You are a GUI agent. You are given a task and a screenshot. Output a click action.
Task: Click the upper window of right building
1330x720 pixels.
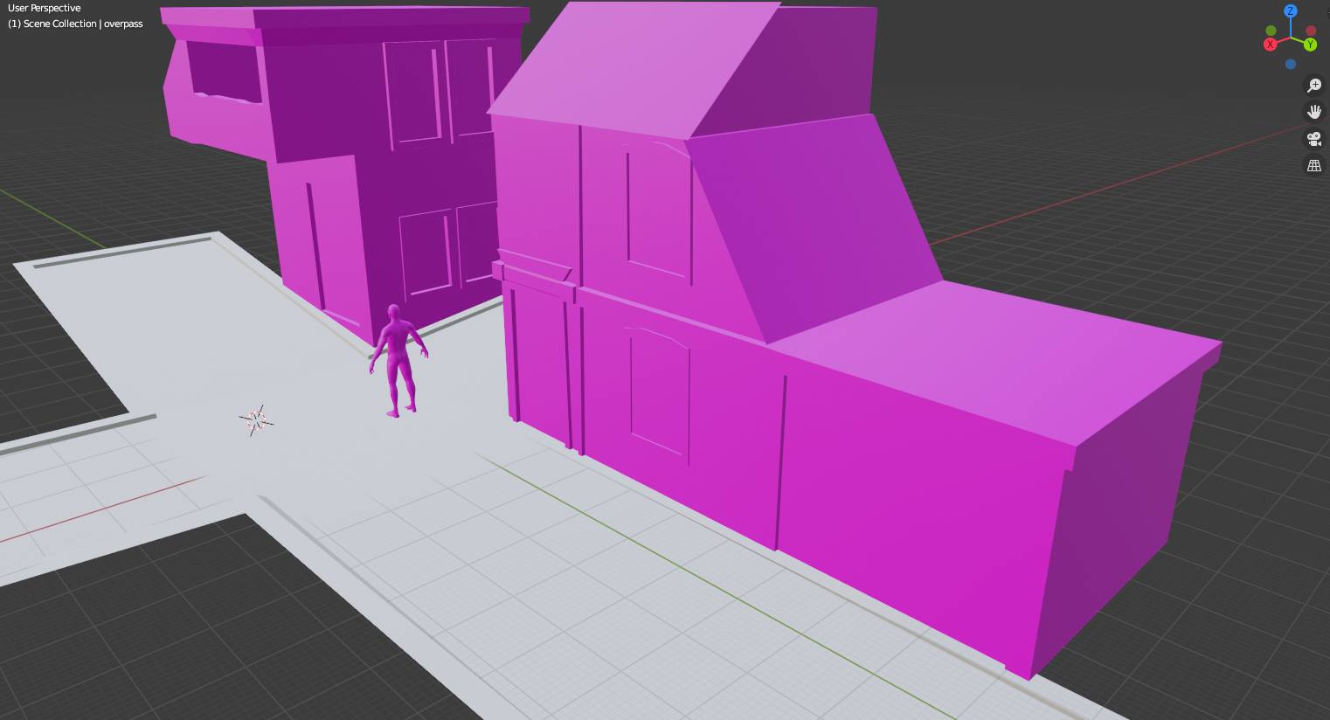[x=657, y=210]
